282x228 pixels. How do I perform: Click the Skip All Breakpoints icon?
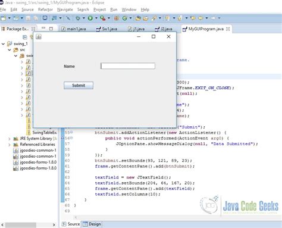[68, 18]
